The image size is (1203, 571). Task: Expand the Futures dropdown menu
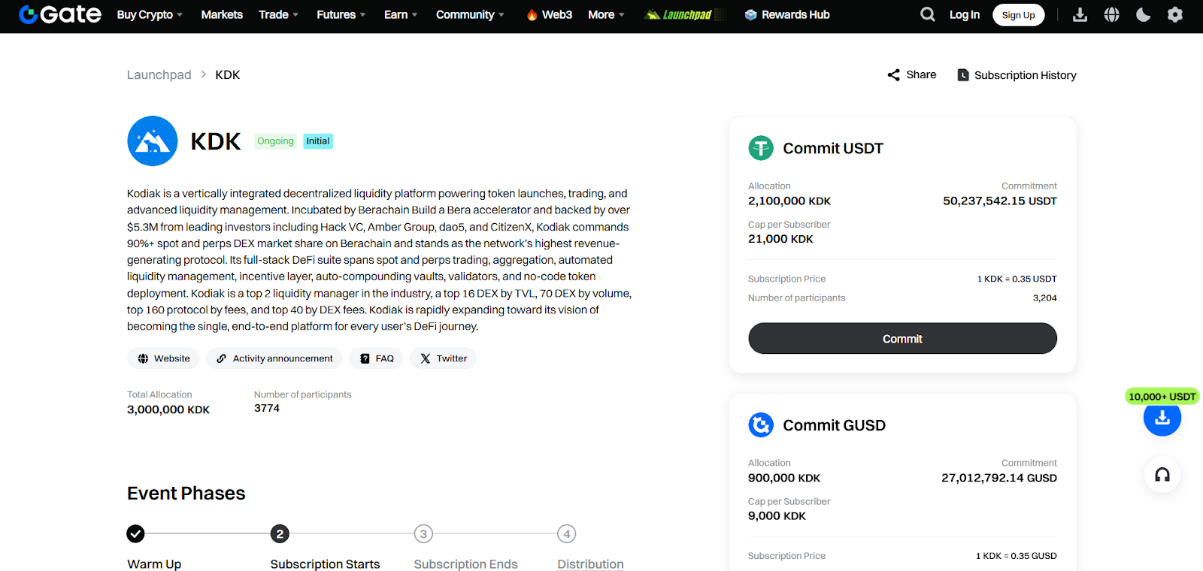pos(341,14)
